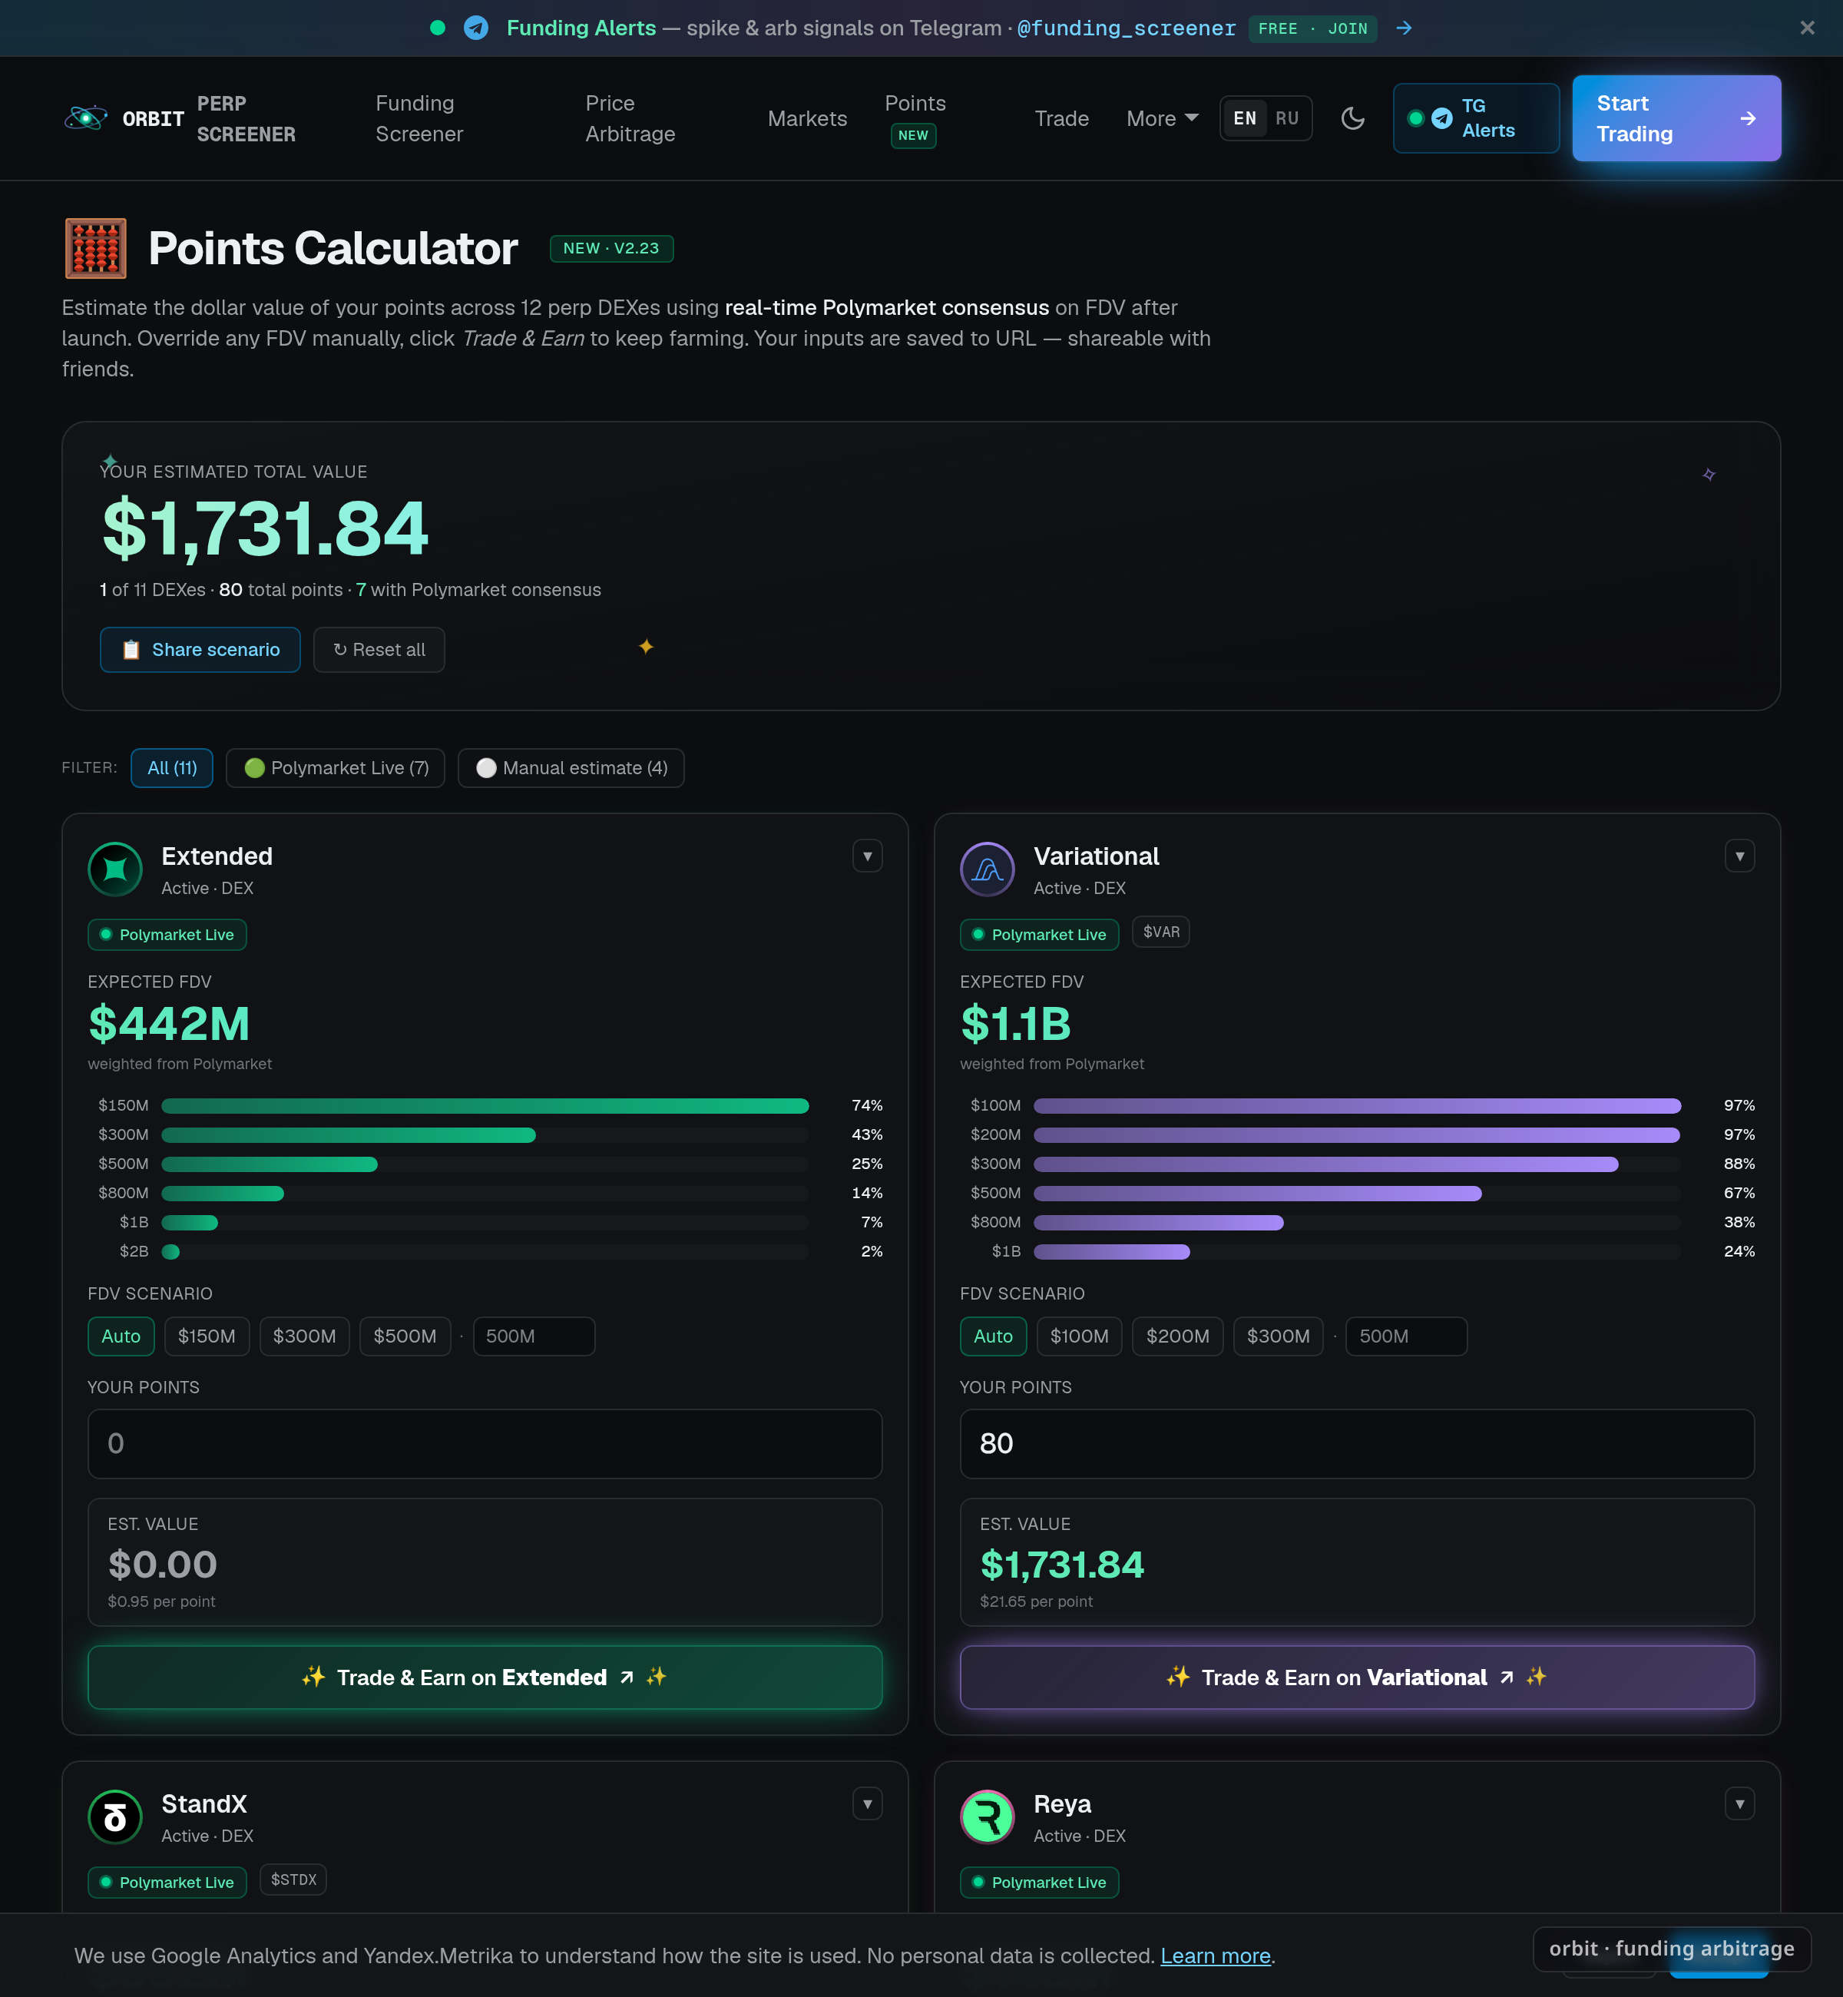Select $200M FDV scenario for Variational
Screen dimensions: 1843x1997
1178,1336
